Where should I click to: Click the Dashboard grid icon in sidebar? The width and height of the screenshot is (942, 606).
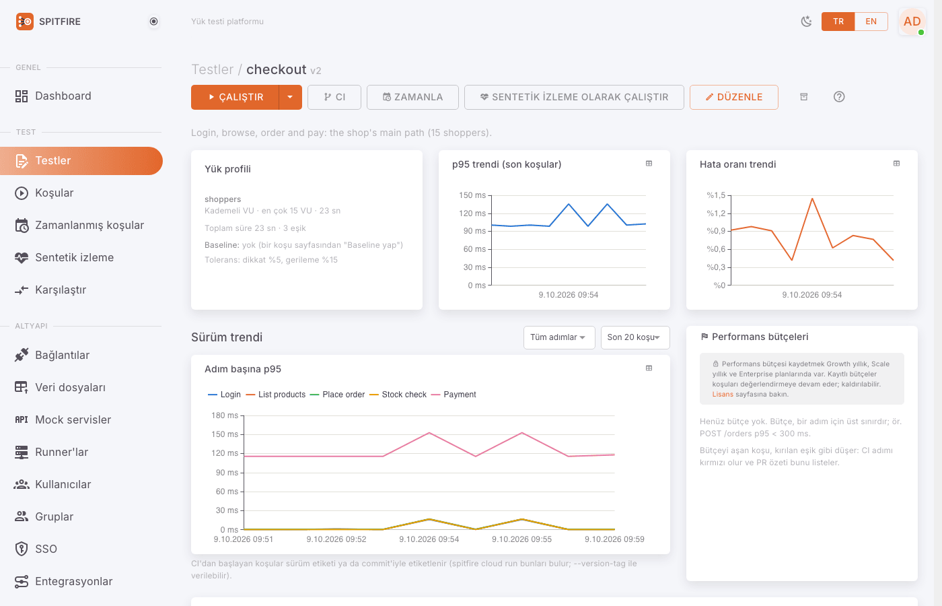(x=22, y=96)
